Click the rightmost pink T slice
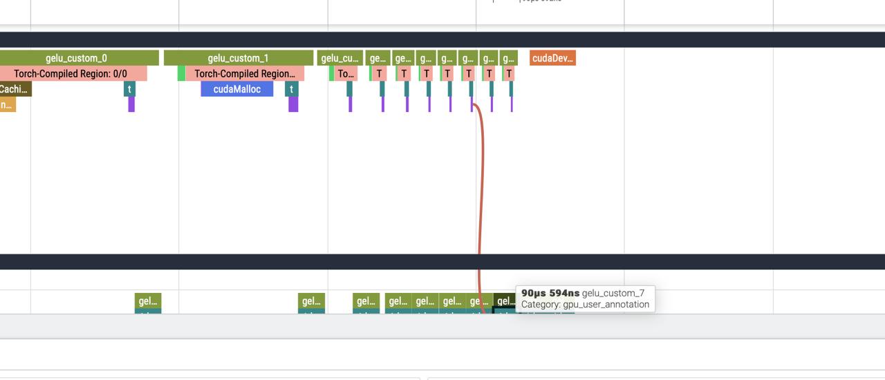Viewport: 885px width, 380px height. click(509, 74)
